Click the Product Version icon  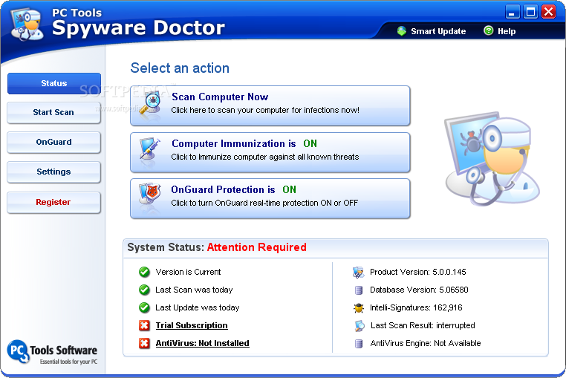tap(359, 272)
